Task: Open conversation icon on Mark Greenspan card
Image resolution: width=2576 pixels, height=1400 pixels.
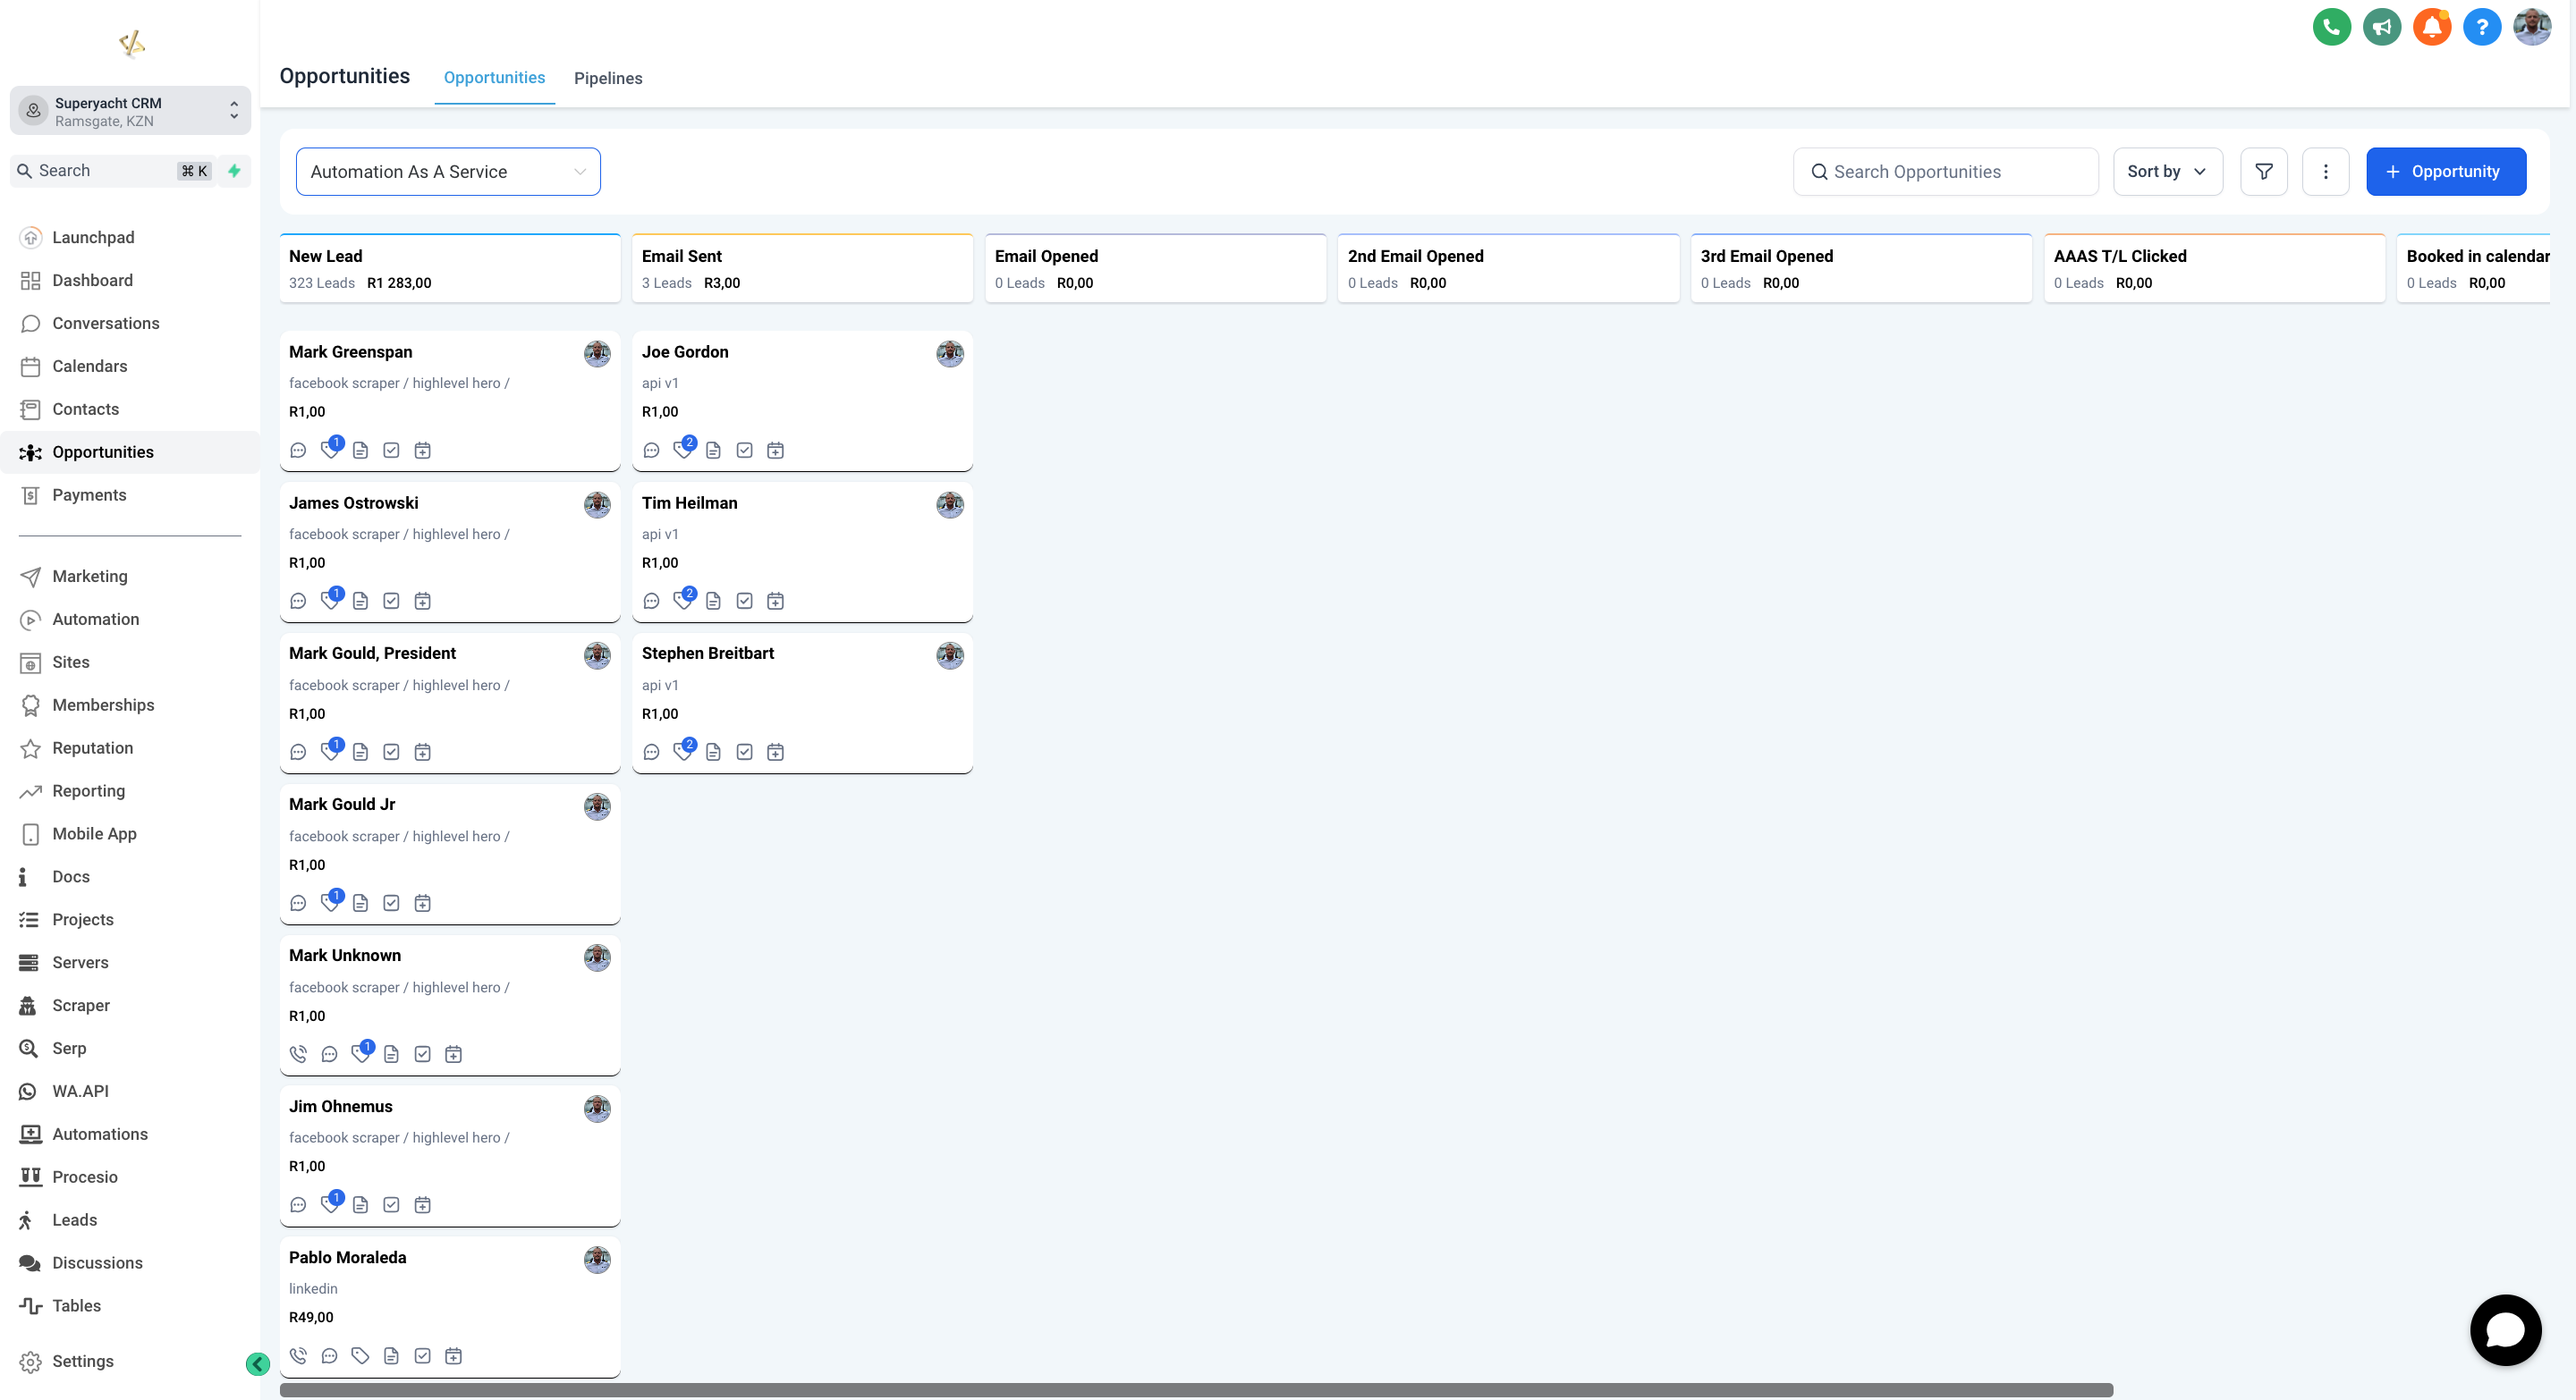Action: click(x=298, y=451)
